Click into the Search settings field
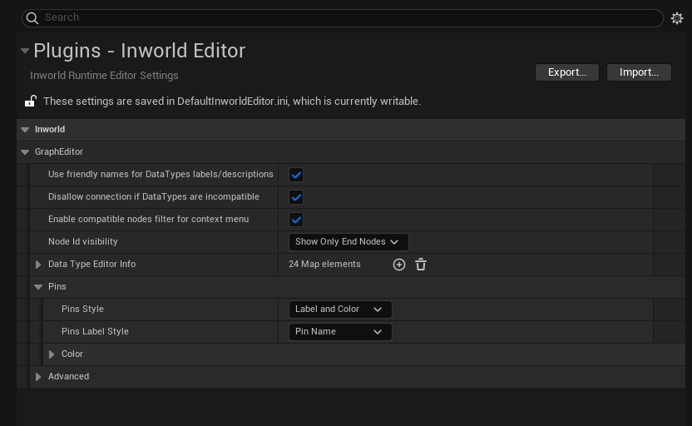Screen dimensions: 692x426 tap(349, 17)
